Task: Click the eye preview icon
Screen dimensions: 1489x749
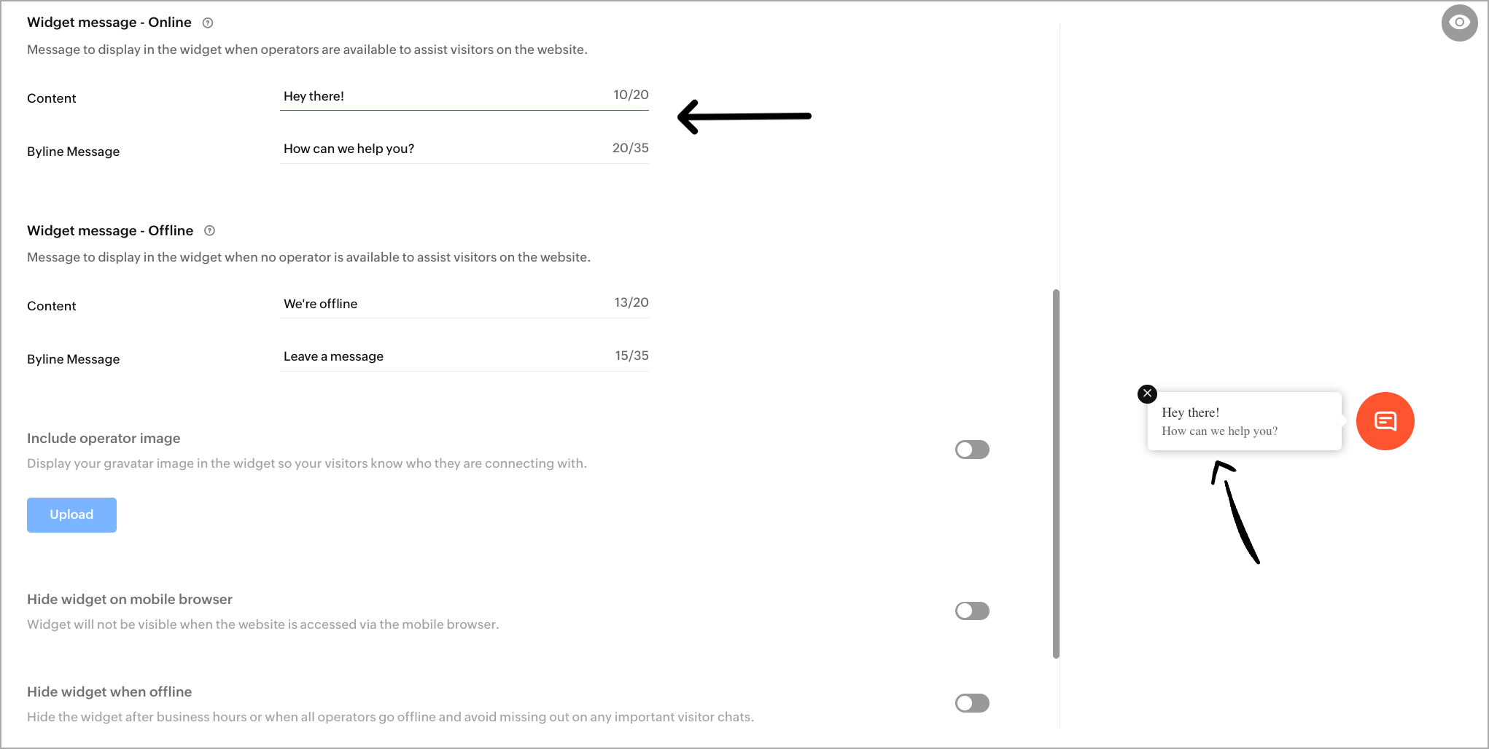Action: [1459, 23]
